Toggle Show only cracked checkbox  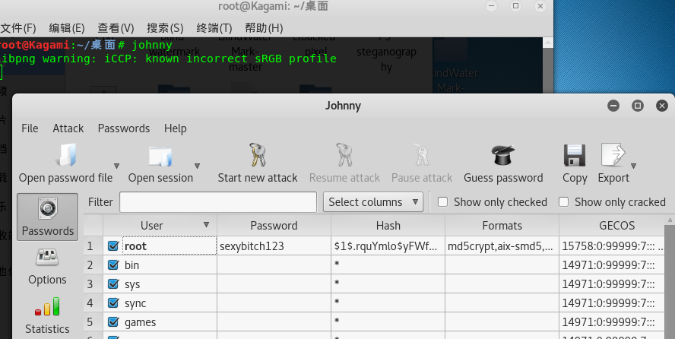[563, 202]
